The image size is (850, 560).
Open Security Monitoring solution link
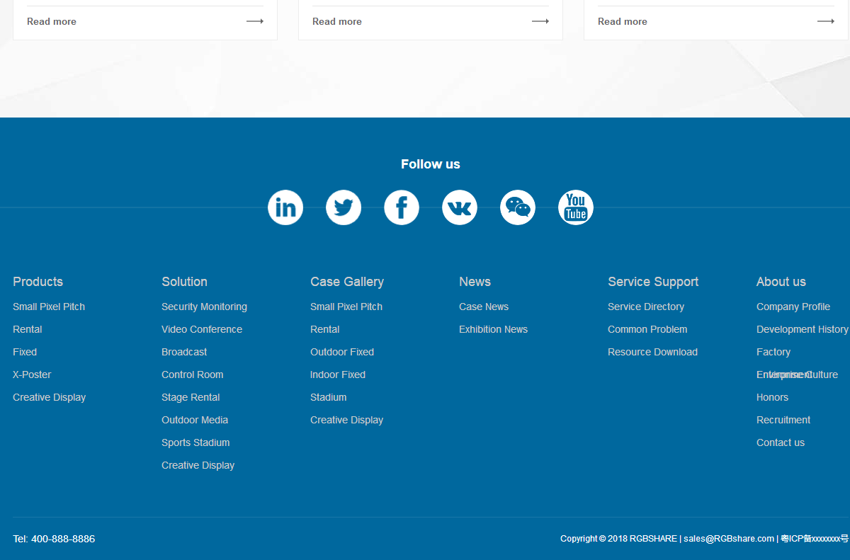click(x=204, y=307)
